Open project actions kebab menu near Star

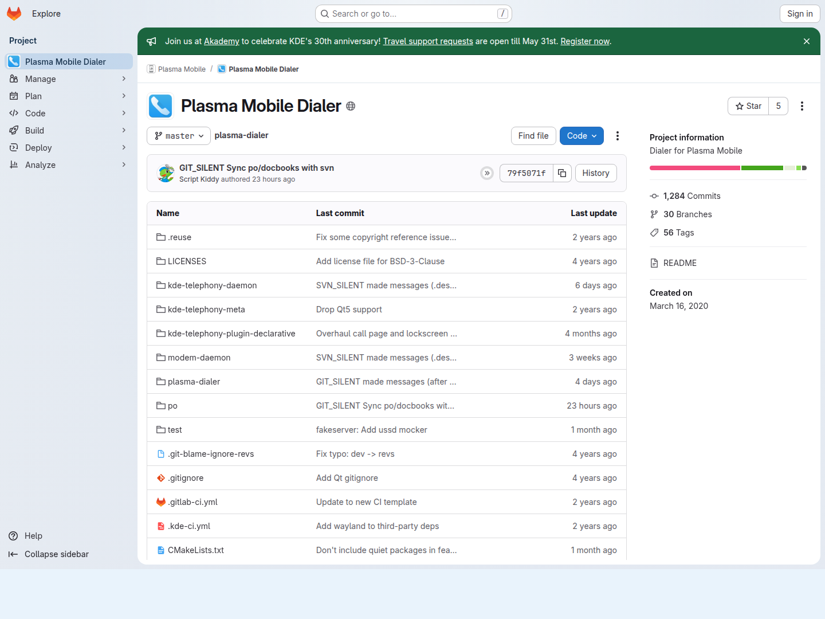tap(802, 106)
